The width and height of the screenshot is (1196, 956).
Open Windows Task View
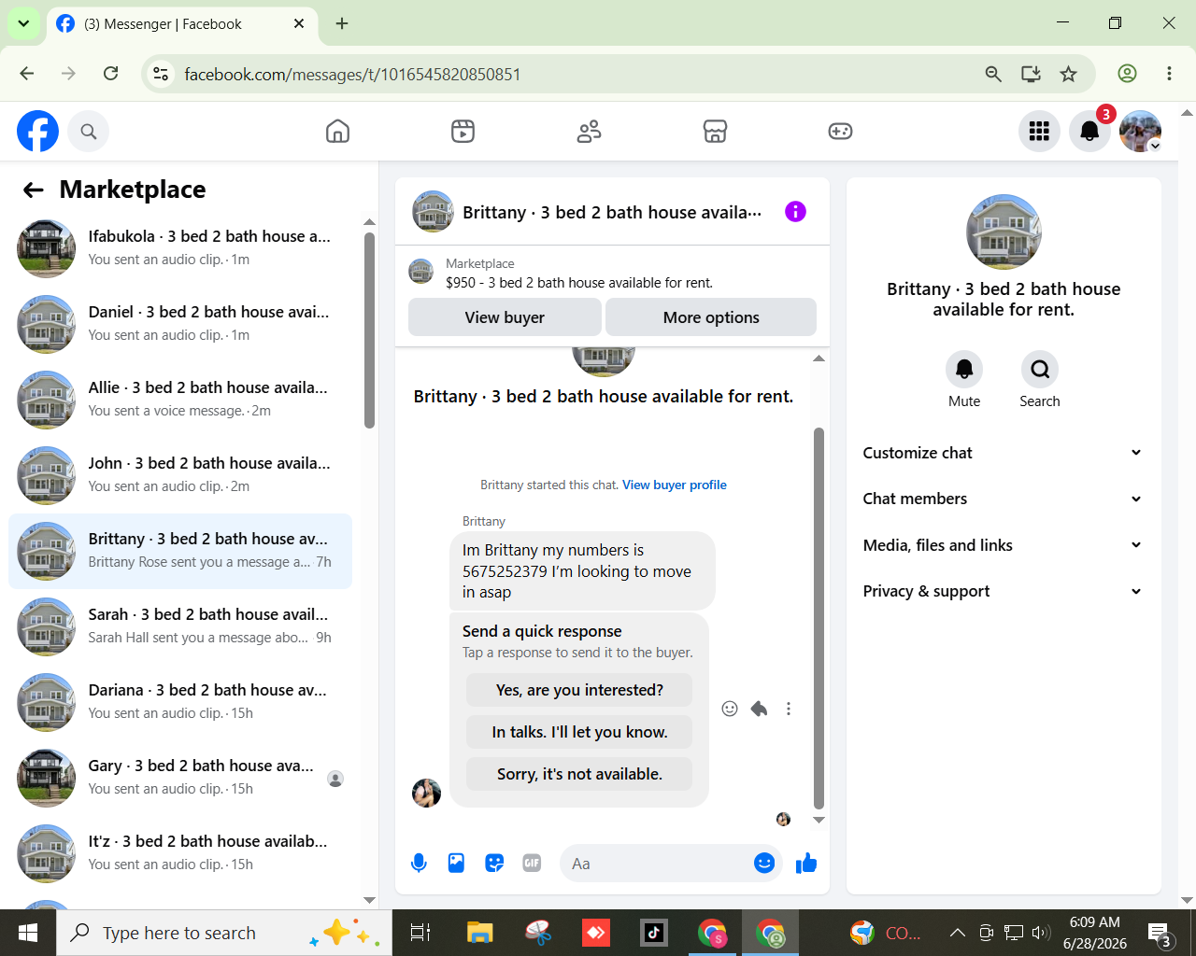(x=420, y=933)
